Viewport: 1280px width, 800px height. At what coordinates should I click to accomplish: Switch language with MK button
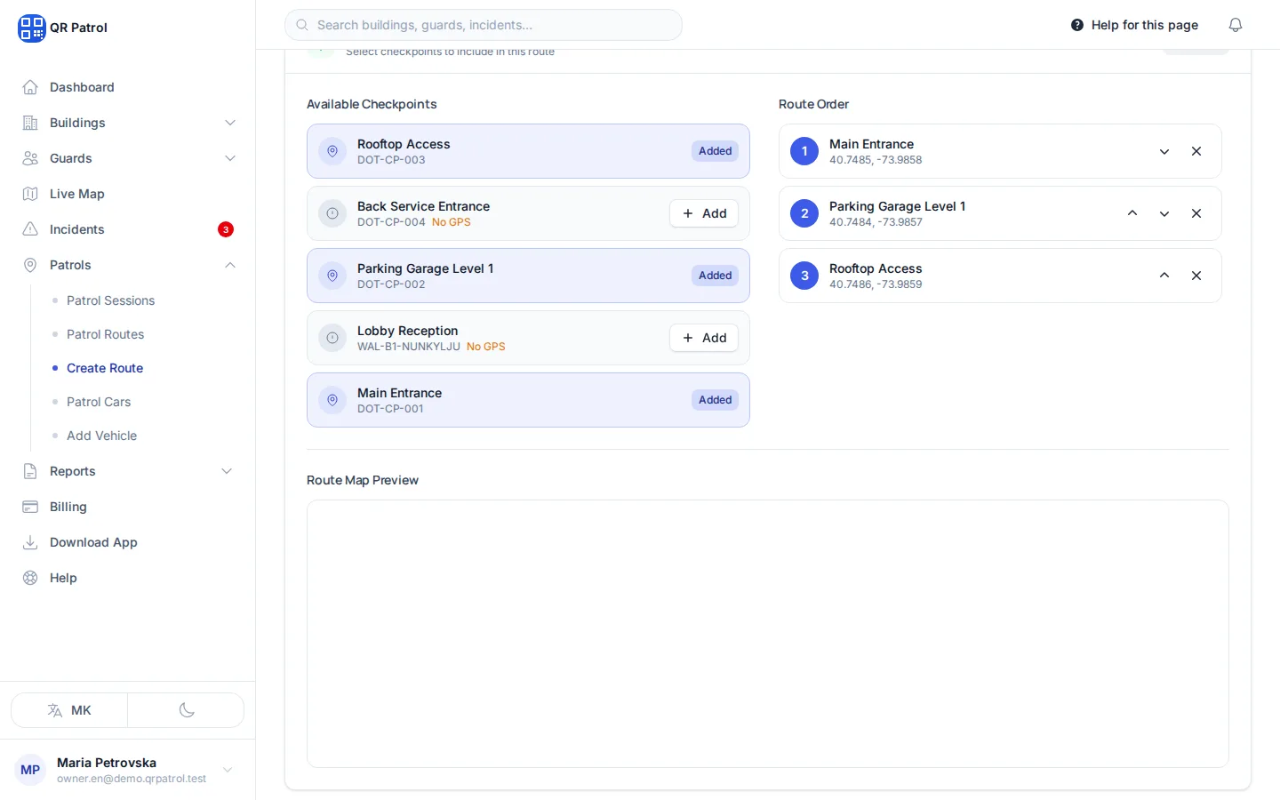point(69,710)
